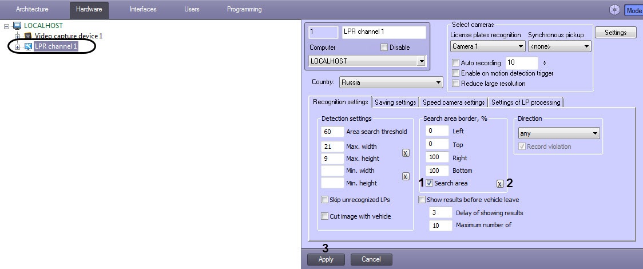Image resolution: width=643 pixels, height=269 pixels.
Task: Select the Recognition settings tab
Action: tap(340, 102)
